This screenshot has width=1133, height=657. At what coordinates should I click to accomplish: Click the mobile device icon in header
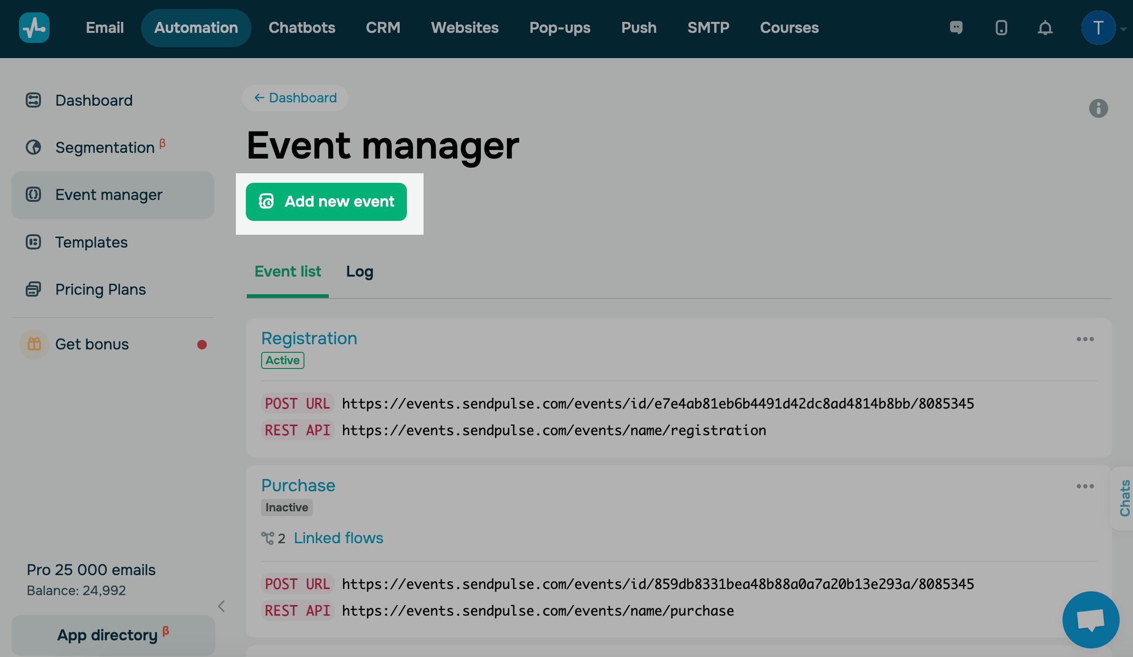coord(1001,28)
